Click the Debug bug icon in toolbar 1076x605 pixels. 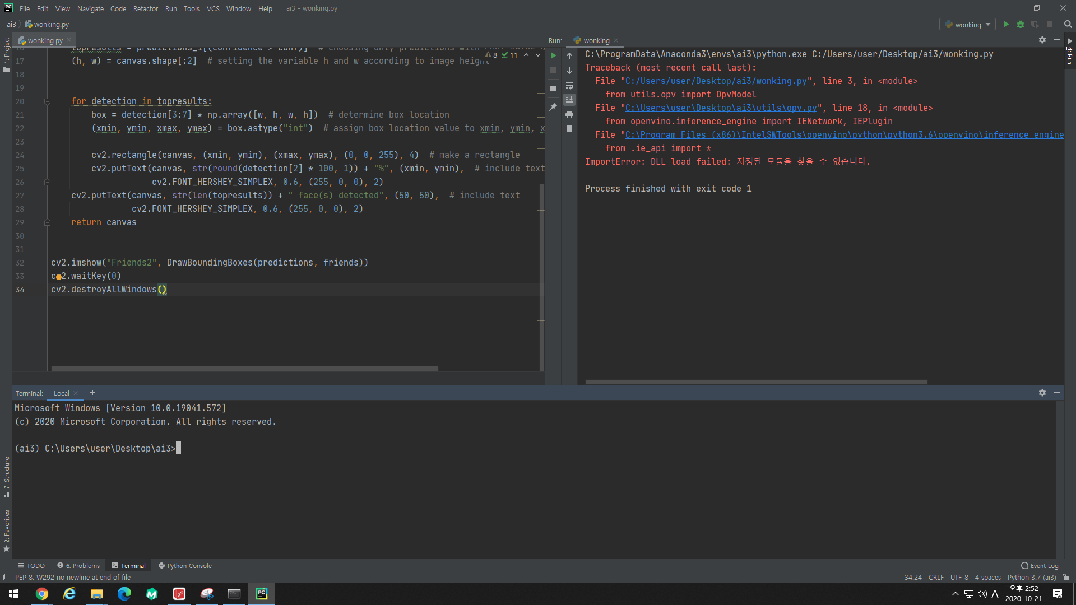1021,25
